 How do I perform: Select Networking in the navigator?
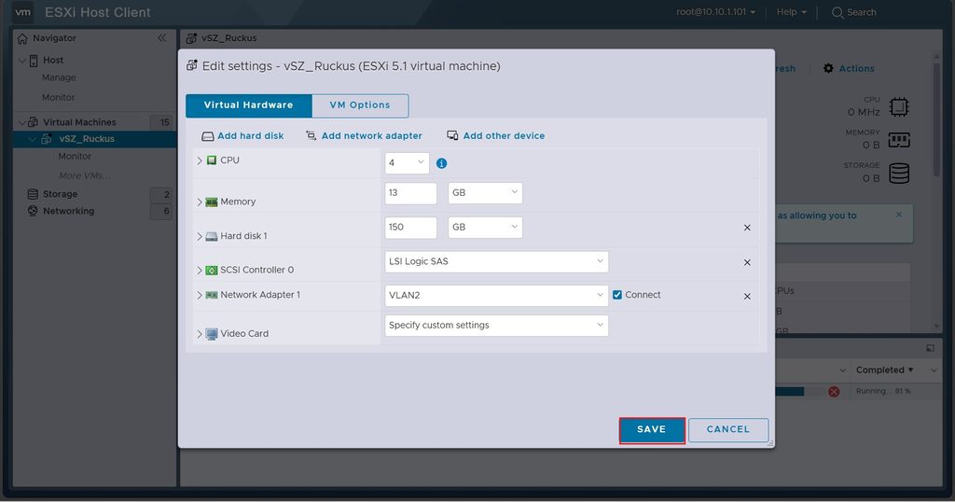click(x=69, y=212)
